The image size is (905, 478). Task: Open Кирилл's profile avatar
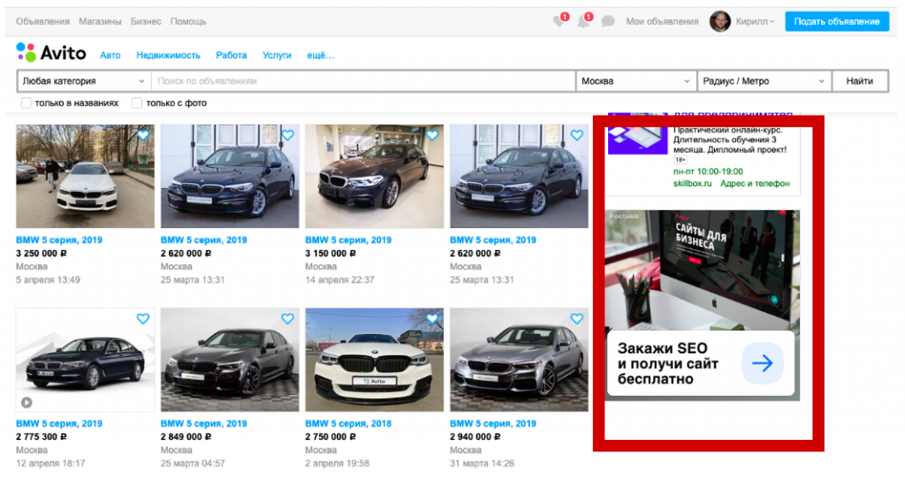pos(719,21)
